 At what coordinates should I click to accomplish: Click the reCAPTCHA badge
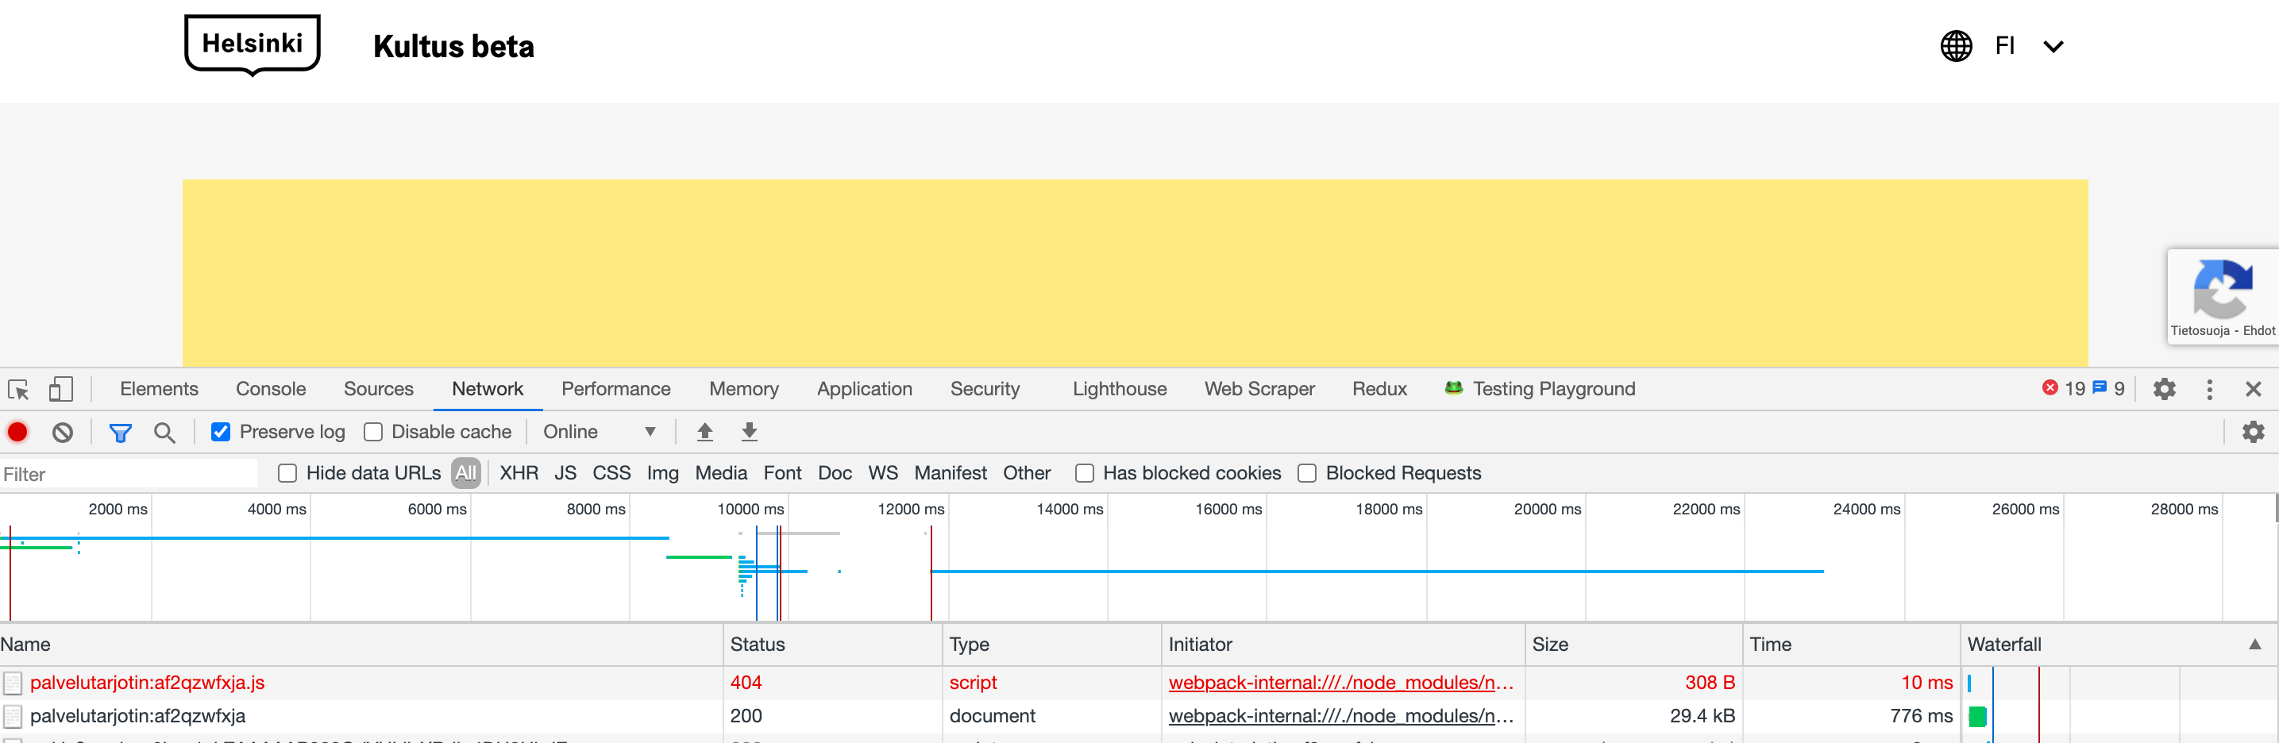point(2223,296)
